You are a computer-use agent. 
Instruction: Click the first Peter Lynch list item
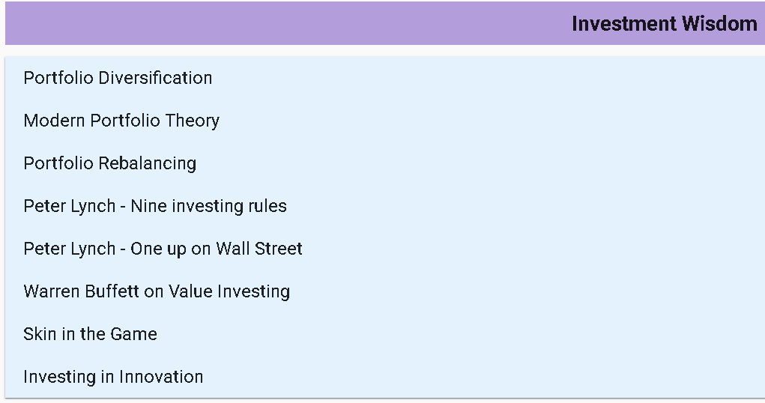pos(155,206)
